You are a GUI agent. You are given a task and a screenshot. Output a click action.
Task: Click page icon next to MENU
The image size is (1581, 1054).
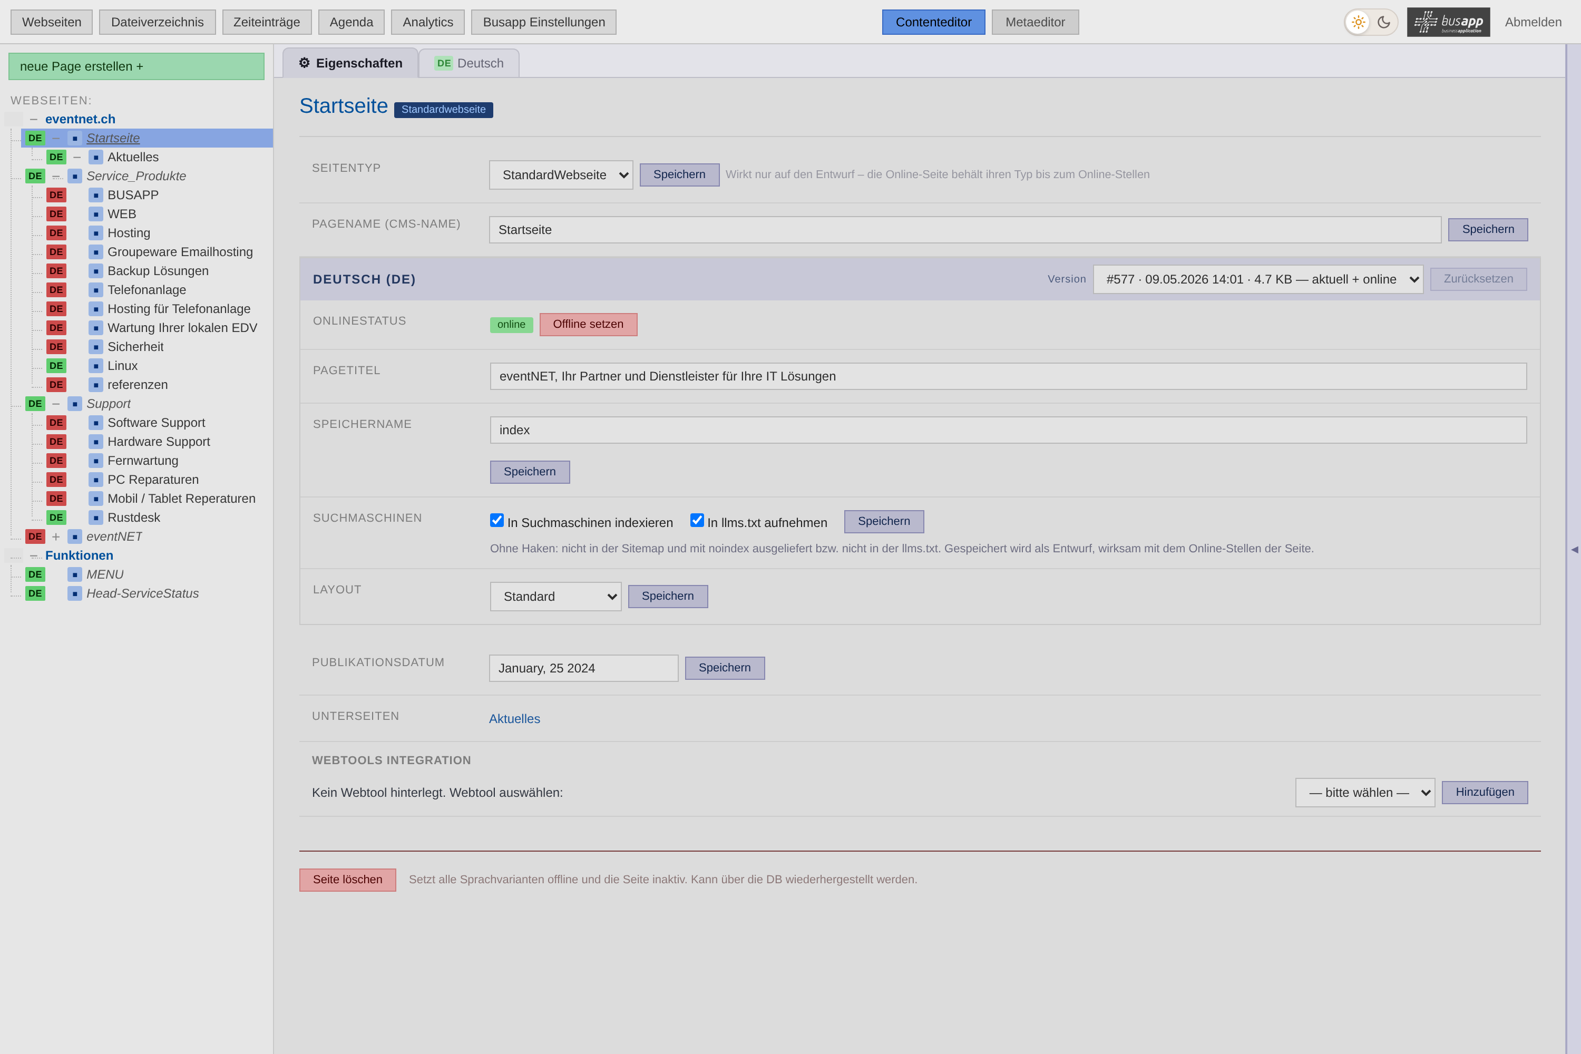pyautogui.click(x=75, y=575)
